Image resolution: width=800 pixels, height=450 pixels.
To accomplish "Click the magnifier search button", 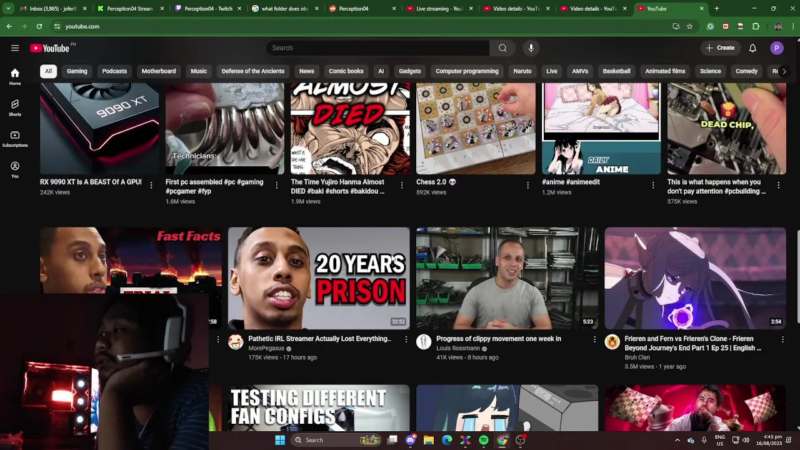I will coord(502,48).
